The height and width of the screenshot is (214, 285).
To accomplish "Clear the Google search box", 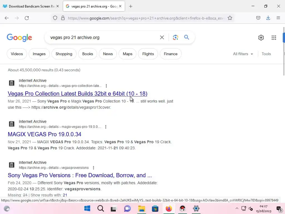I will point(162,38).
